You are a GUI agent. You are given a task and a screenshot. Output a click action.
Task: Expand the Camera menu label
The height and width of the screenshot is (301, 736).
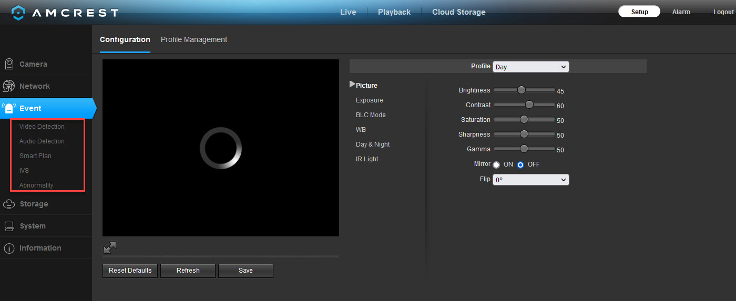click(x=33, y=64)
